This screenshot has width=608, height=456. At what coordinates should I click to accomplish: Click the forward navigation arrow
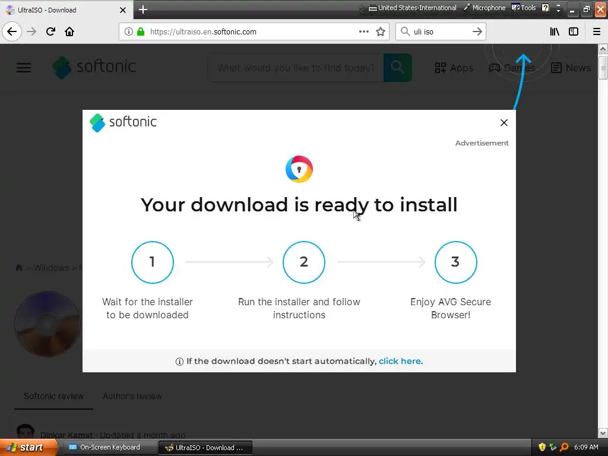click(x=31, y=31)
